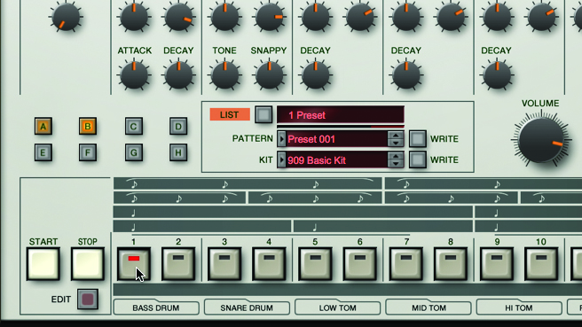The width and height of the screenshot is (582, 327).
Task: Toggle step 2 sequencer button
Action: [x=178, y=264]
